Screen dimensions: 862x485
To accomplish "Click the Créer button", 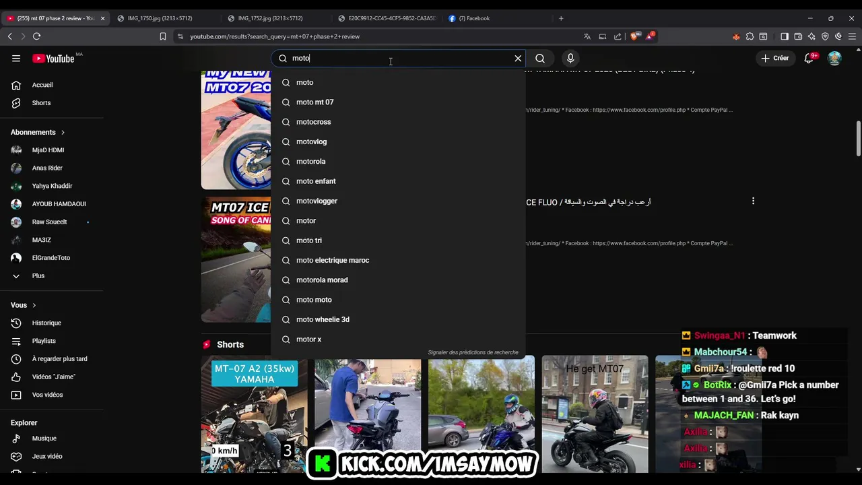I will click(x=774, y=59).
